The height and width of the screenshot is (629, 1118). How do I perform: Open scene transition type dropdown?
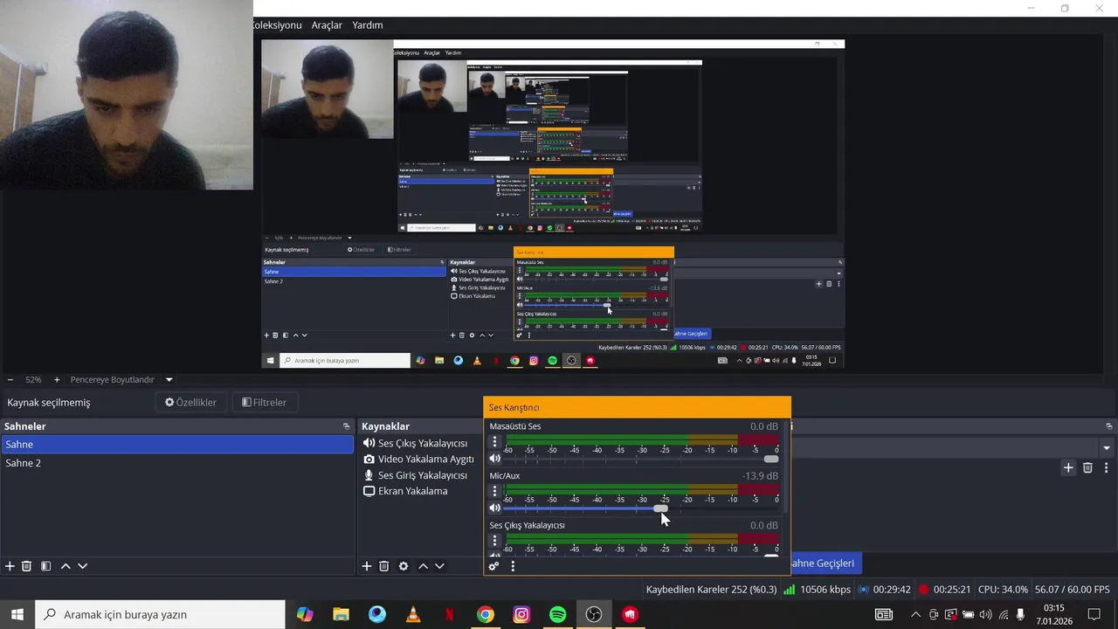(x=1107, y=448)
